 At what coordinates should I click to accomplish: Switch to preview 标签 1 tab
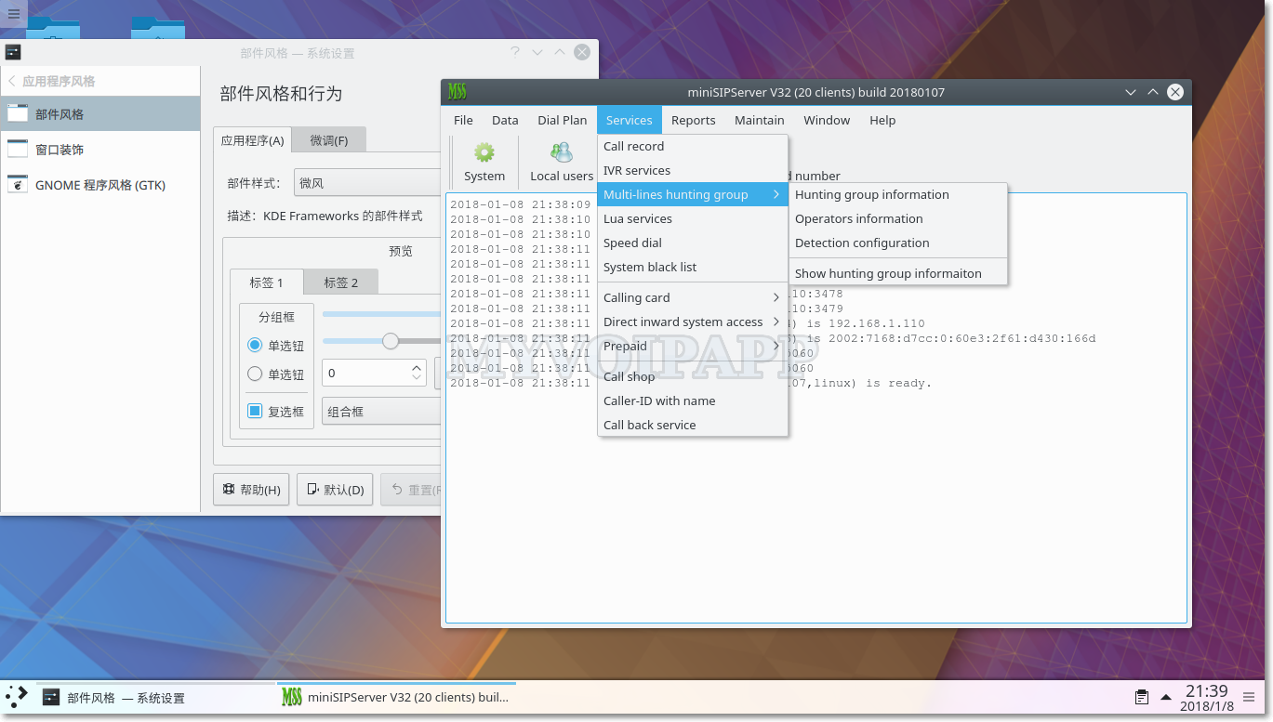click(x=267, y=282)
